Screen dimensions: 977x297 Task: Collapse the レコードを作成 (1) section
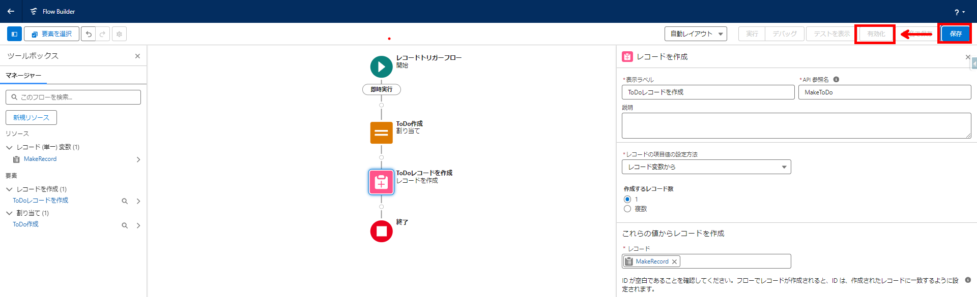pyautogui.click(x=9, y=189)
